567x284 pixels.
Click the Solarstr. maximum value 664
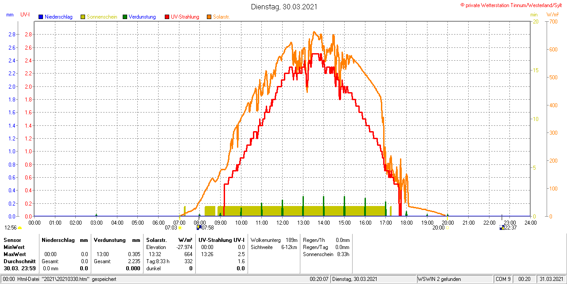click(189, 254)
